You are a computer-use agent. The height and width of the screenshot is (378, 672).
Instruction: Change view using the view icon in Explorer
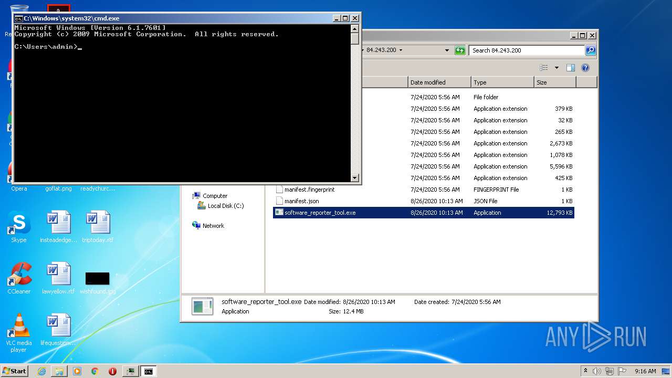point(544,68)
